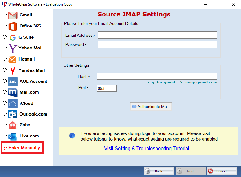Select the AOL Account radio button
The width and height of the screenshot is (241, 177).
(x=5, y=81)
